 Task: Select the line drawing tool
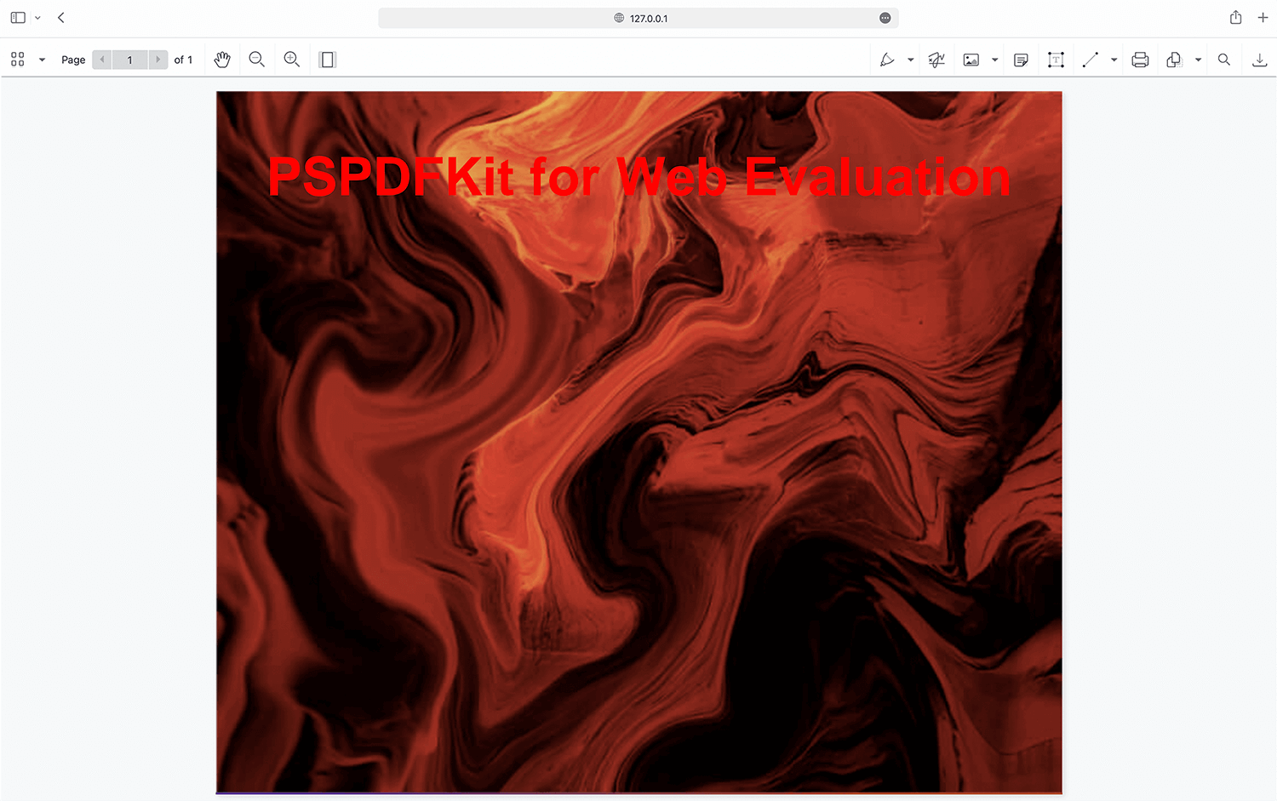pos(1091,60)
